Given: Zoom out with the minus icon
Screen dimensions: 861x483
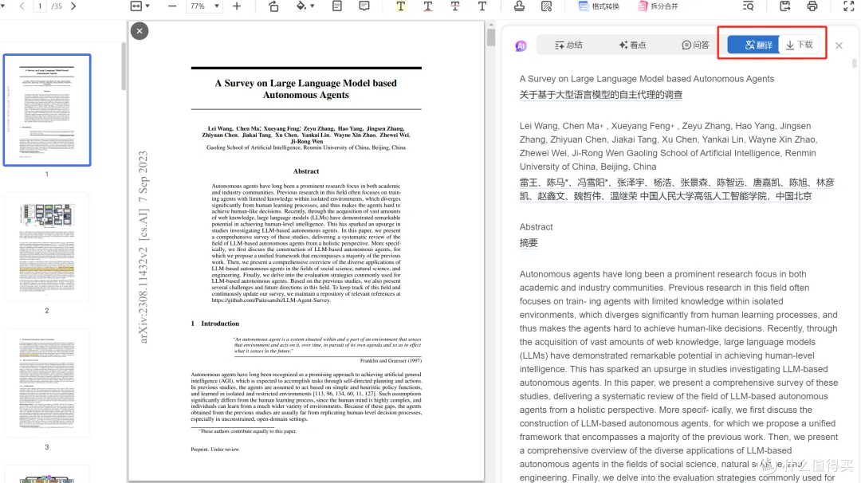Looking at the screenshot, I should pos(172,6).
